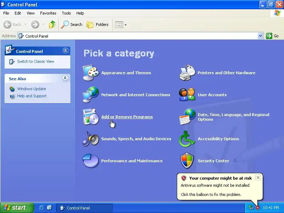Toggle the Folders toolbar button
The height and width of the screenshot is (213, 284).
coord(97,24)
